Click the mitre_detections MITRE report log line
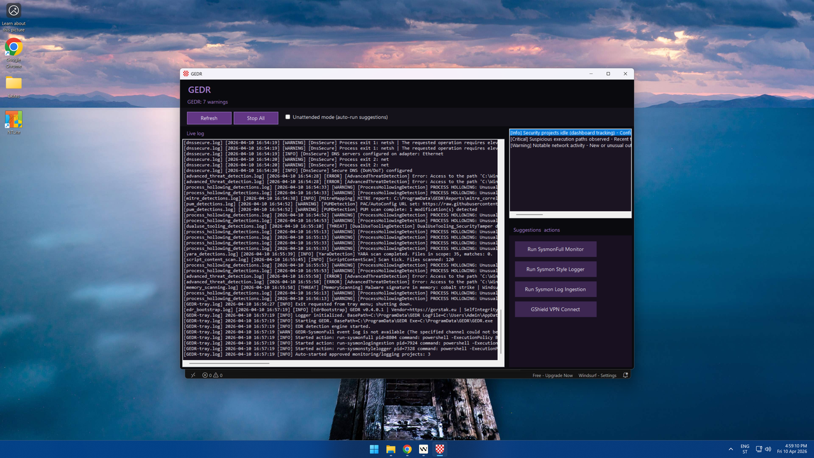 [341, 198]
